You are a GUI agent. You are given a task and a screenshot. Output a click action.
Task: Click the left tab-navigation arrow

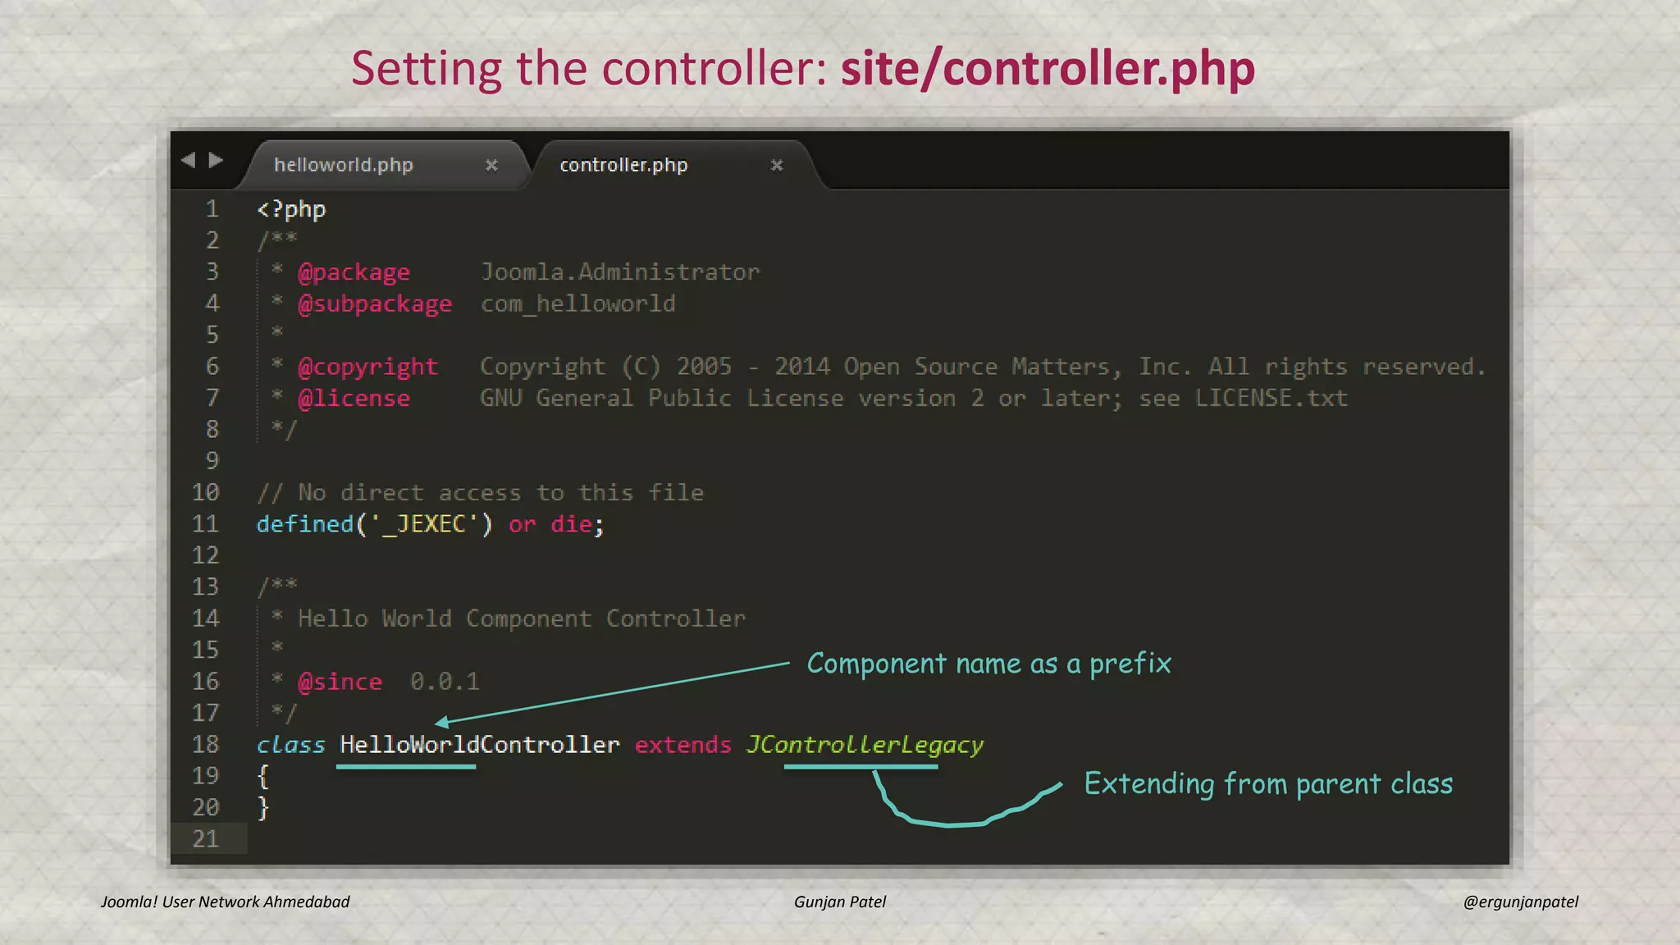tap(189, 160)
